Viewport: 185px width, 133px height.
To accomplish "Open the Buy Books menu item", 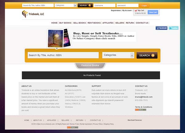I will pos(65,23).
